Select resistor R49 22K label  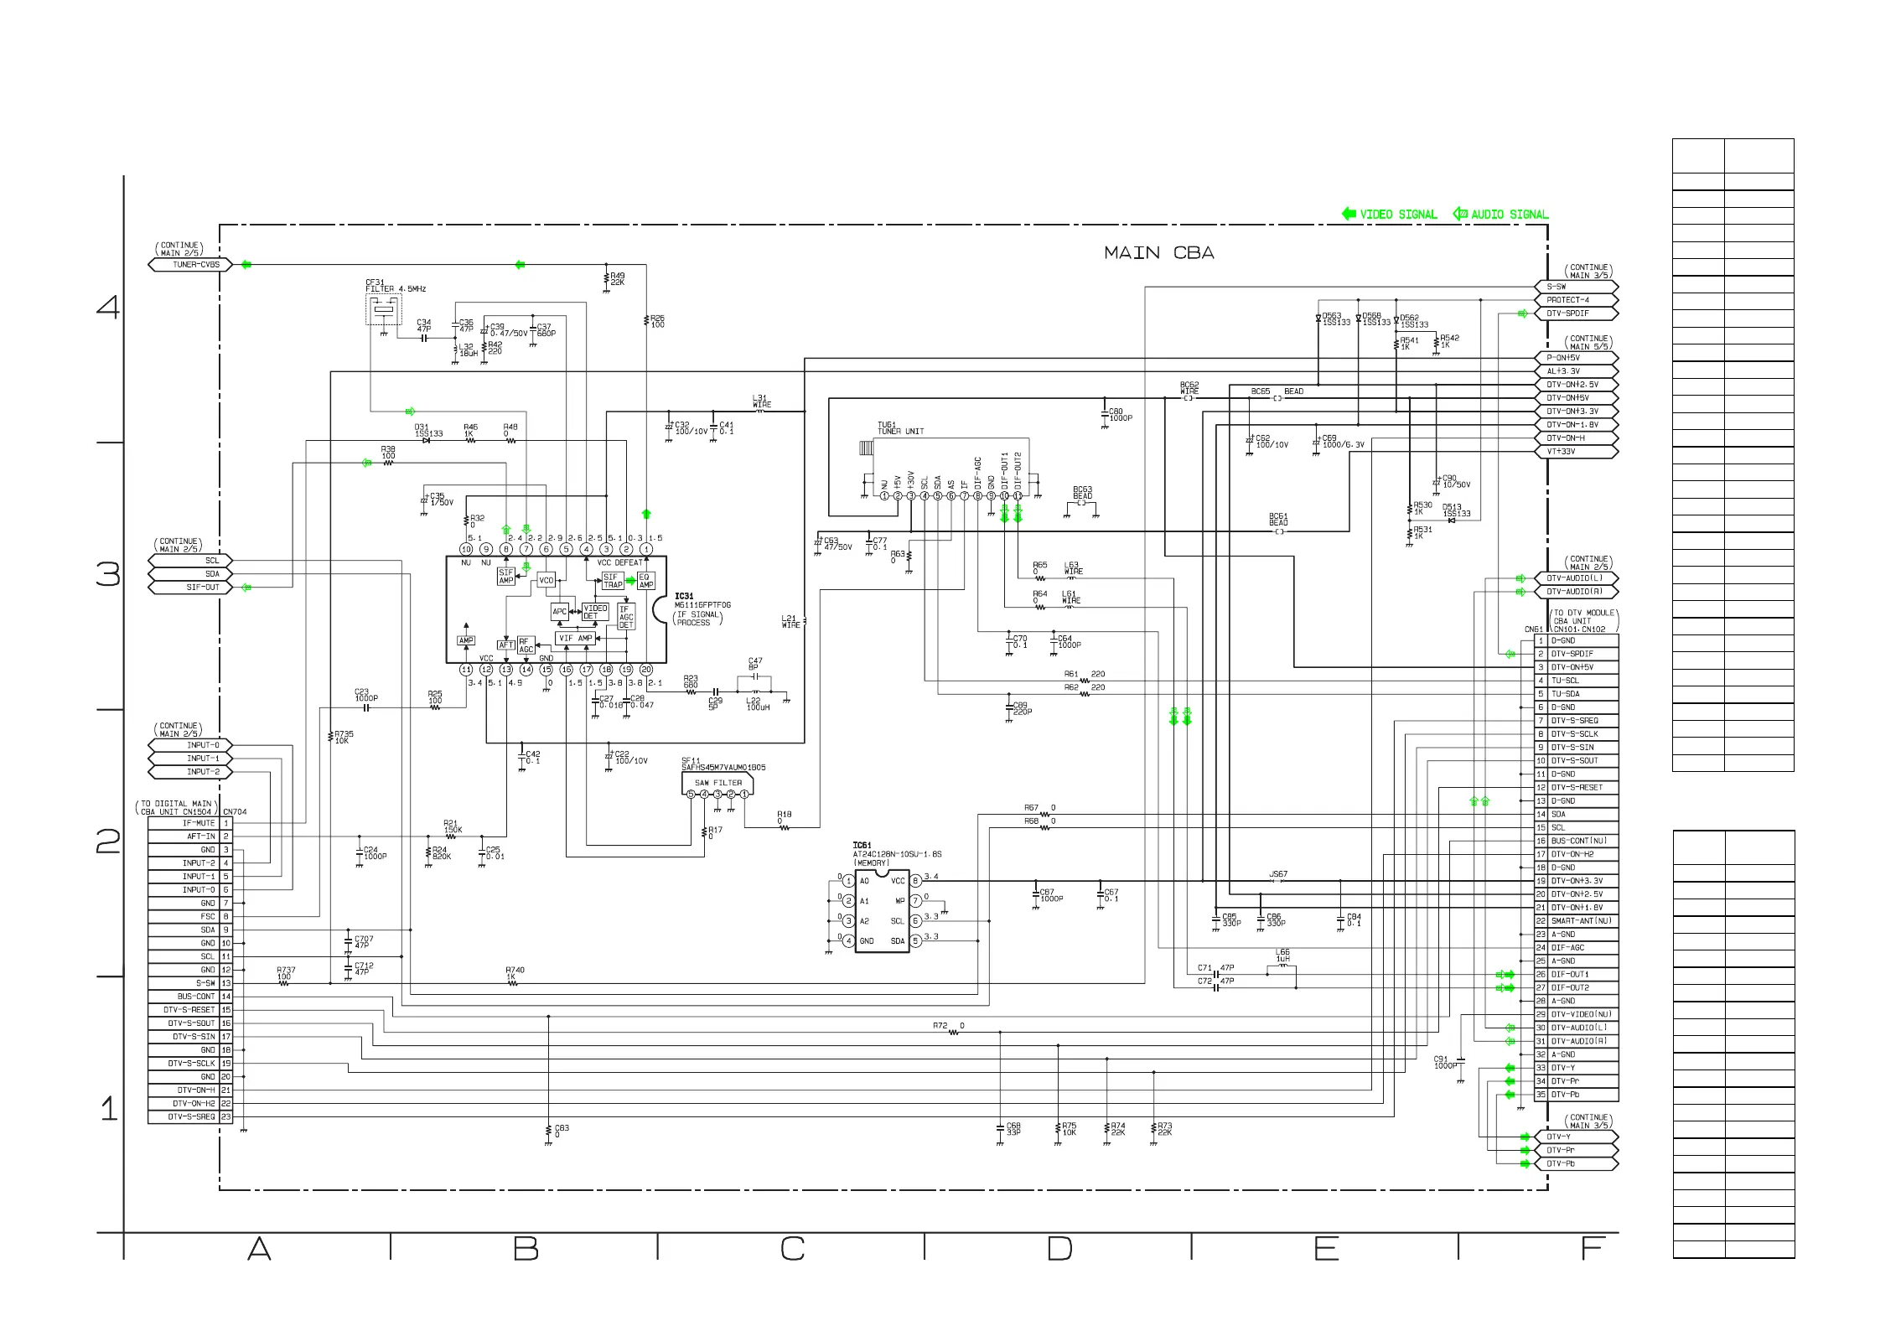point(618,279)
